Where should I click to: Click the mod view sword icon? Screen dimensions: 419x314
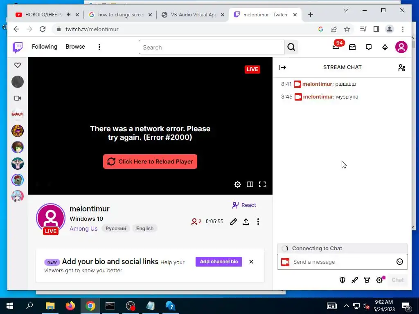355,280
